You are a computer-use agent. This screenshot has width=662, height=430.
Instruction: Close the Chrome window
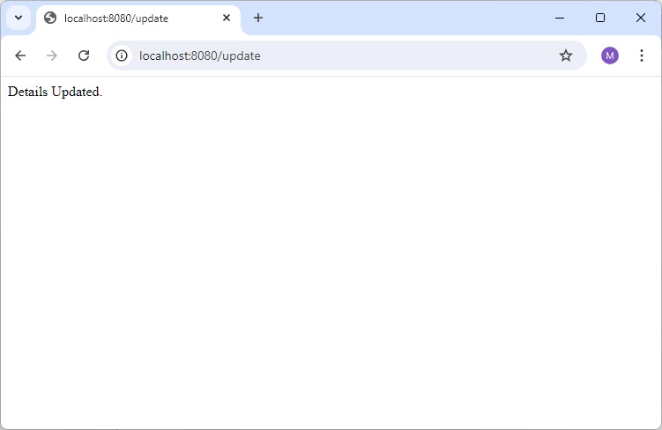click(641, 18)
